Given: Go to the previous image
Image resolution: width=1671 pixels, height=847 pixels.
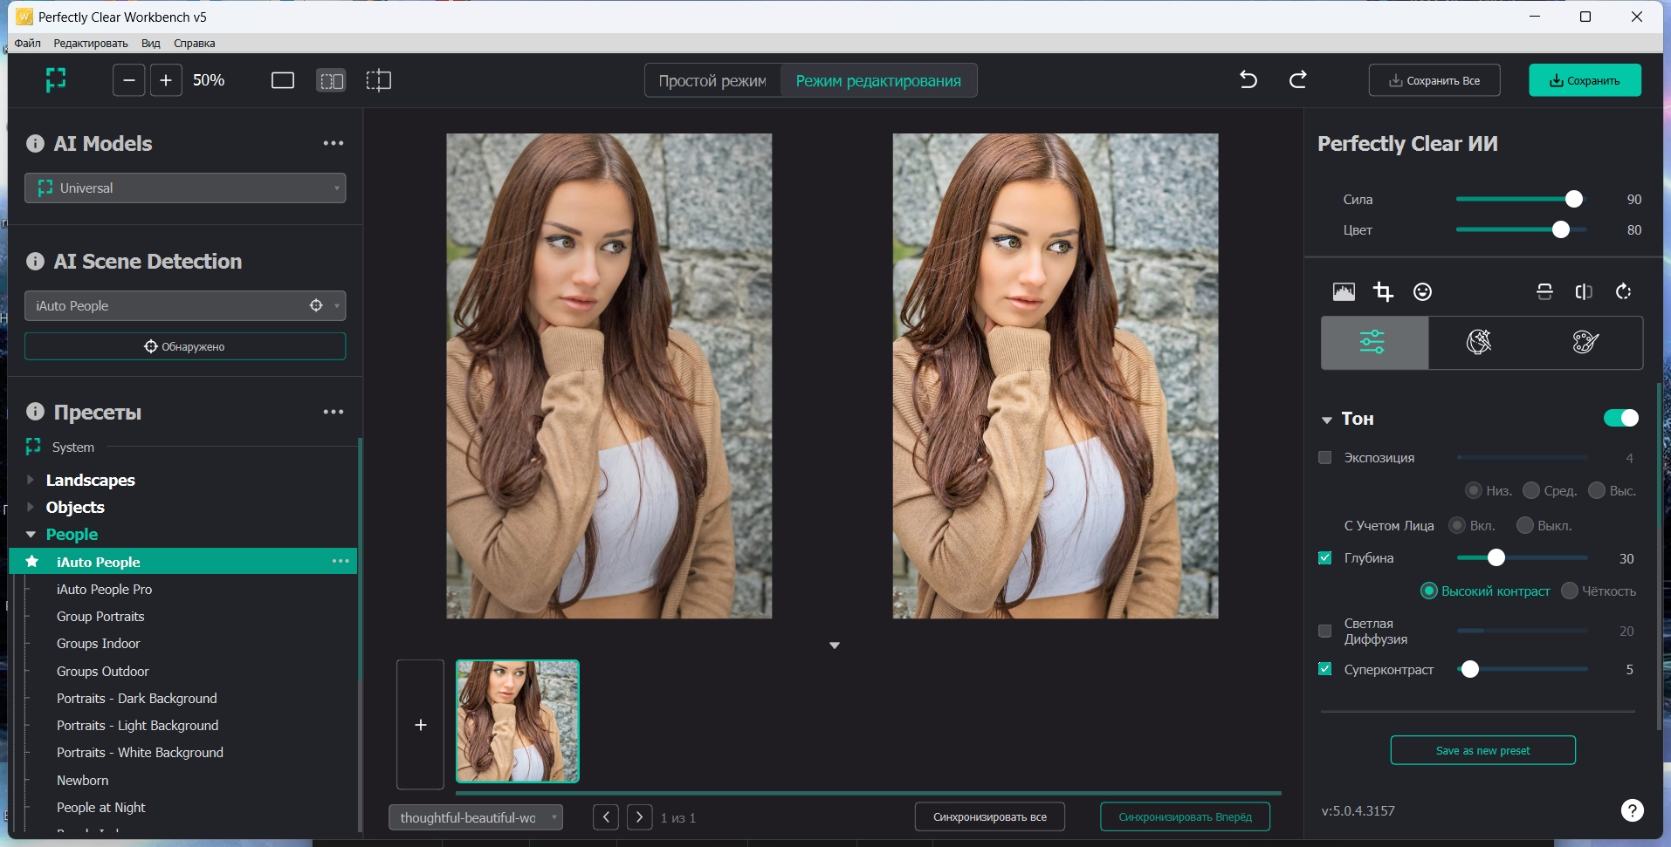Looking at the screenshot, I should 606,817.
